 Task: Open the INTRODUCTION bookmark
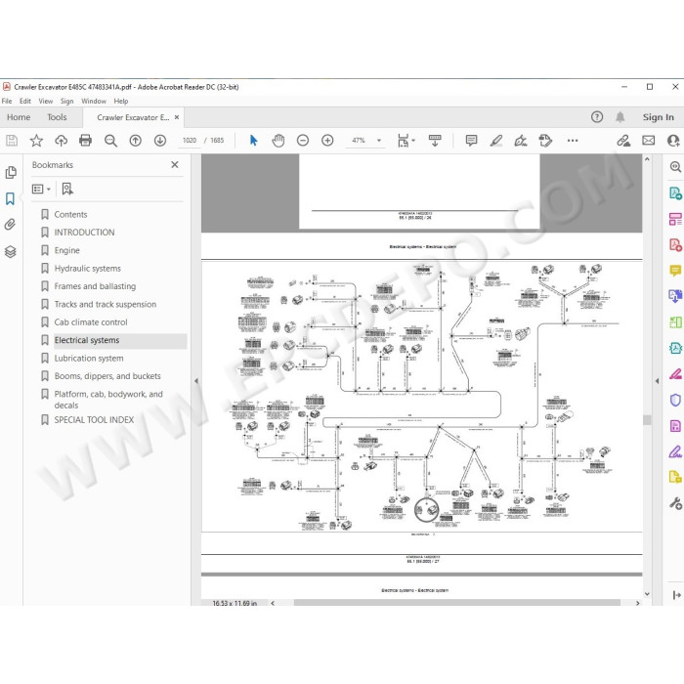pyautogui.click(x=84, y=233)
